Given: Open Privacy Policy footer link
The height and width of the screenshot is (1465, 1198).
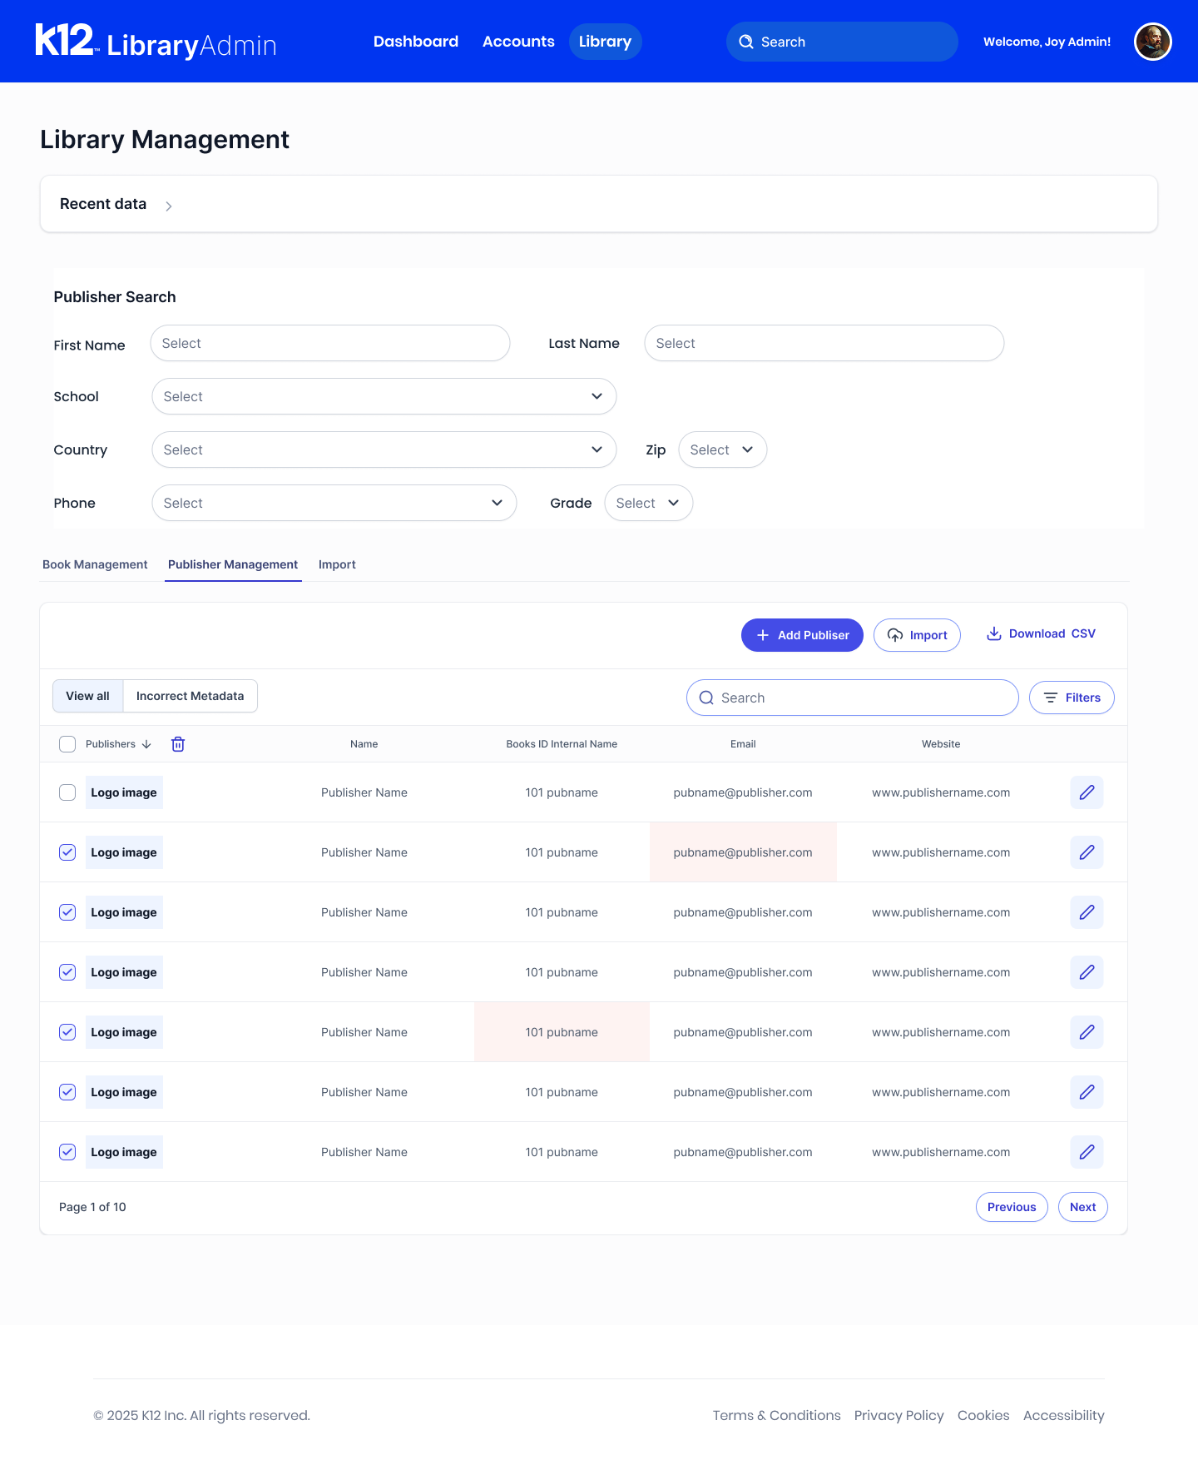Looking at the screenshot, I should click(899, 1415).
